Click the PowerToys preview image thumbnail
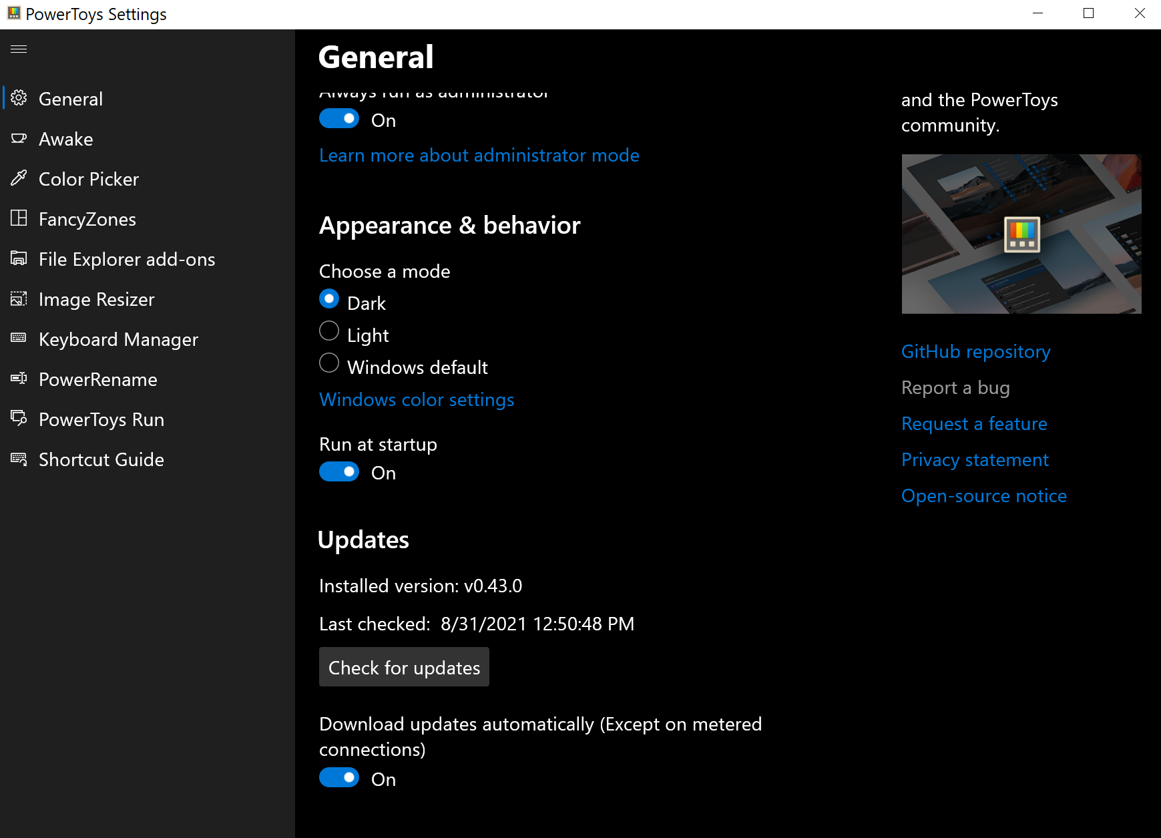 (x=1021, y=234)
